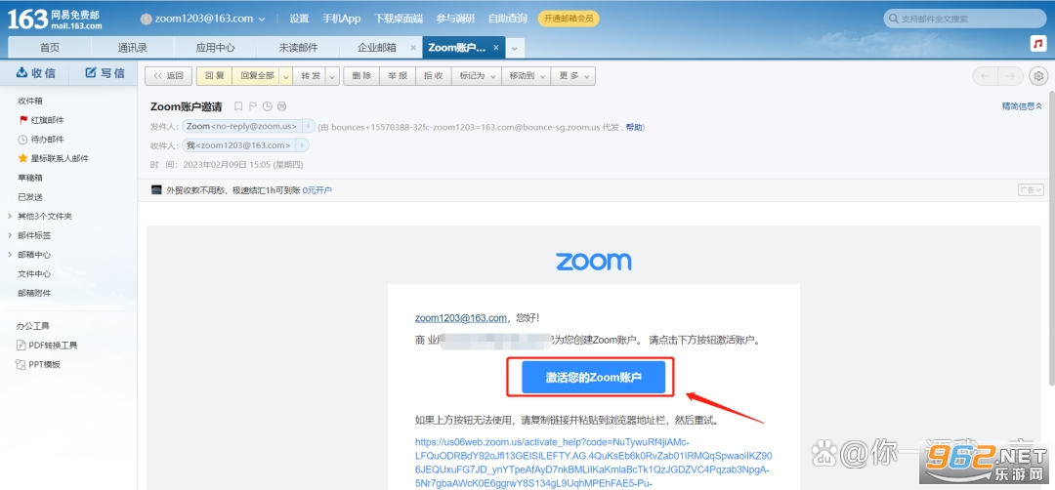Click the coin icon beside account name
Screen dimensions: 1055x490
pyautogui.click(x=146, y=19)
